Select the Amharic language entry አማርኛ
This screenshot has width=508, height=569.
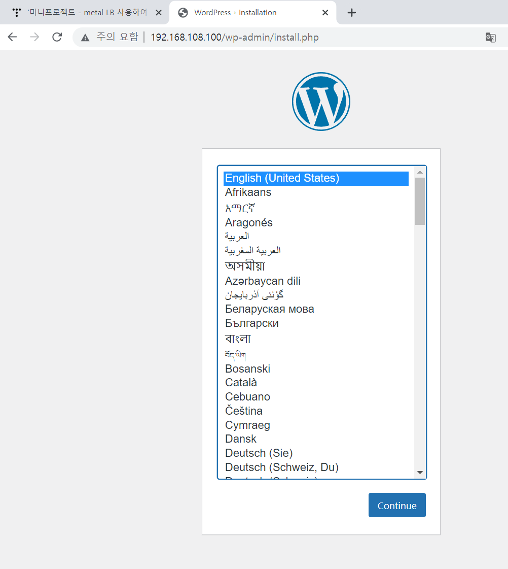(316, 208)
